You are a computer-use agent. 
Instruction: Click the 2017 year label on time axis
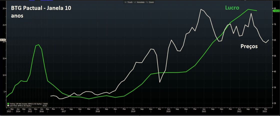[x=64, y=112]
